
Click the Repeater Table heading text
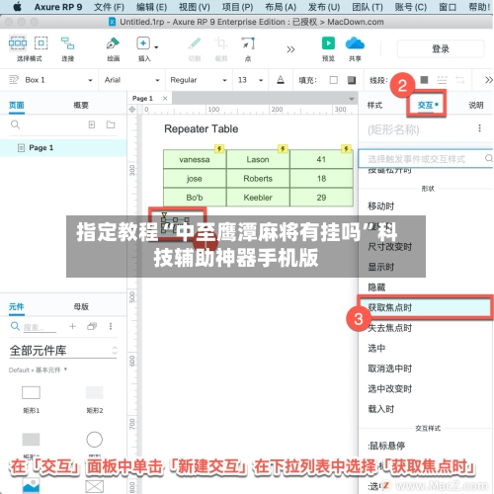pos(202,128)
